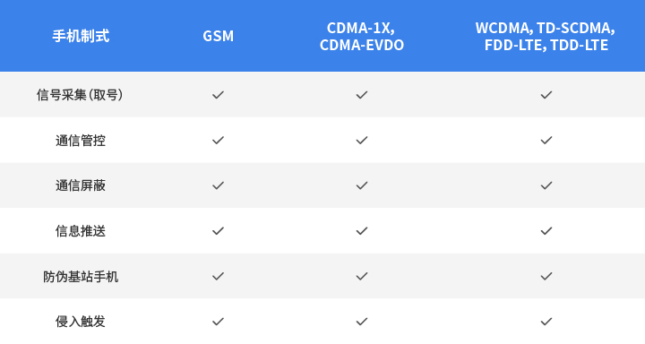Click the GSM checkmark for 信号采集(取号)
The width and height of the screenshot is (645, 344).
click(218, 95)
